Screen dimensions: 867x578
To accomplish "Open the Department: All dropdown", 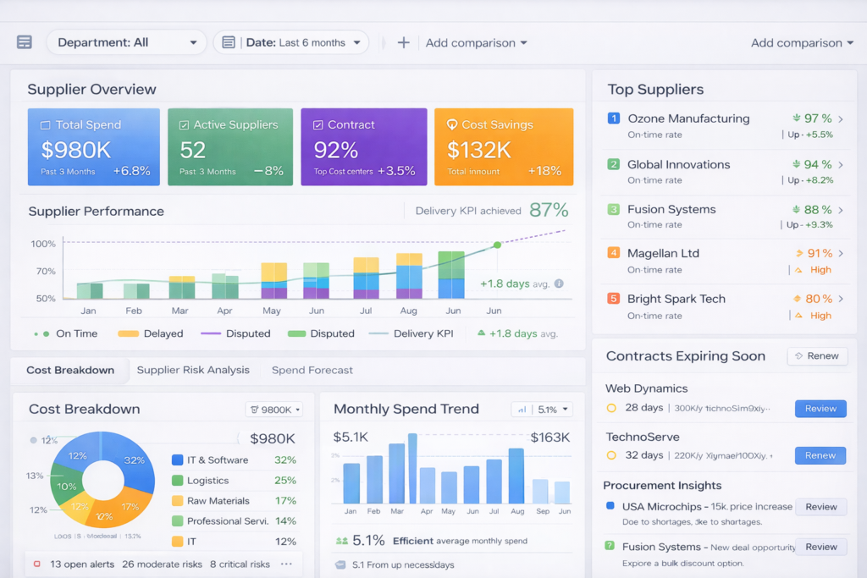I will pyautogui.click(x=127, y=42).
